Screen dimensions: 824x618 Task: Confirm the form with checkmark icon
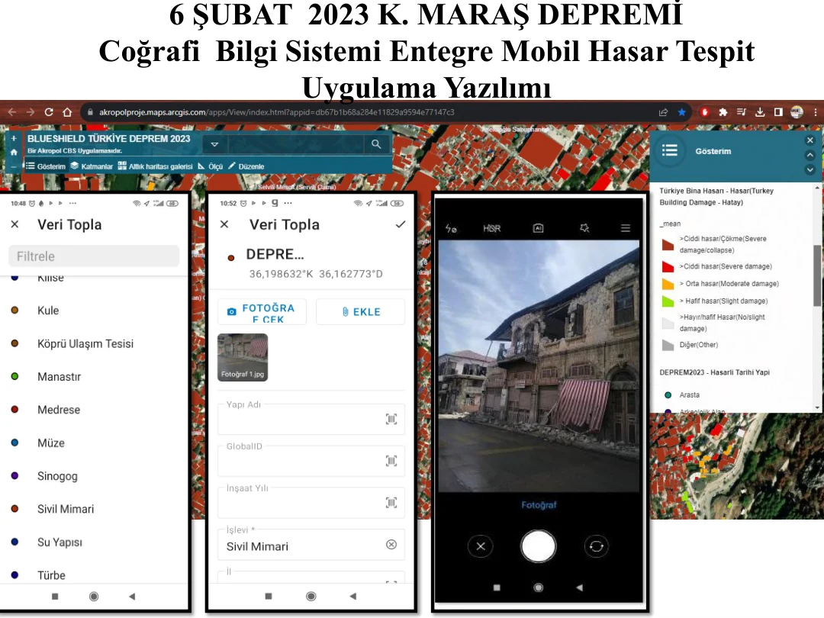pos(401,224)
